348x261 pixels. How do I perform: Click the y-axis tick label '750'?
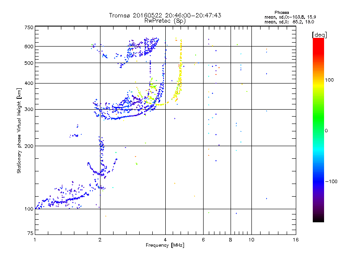tap(29, 27)
